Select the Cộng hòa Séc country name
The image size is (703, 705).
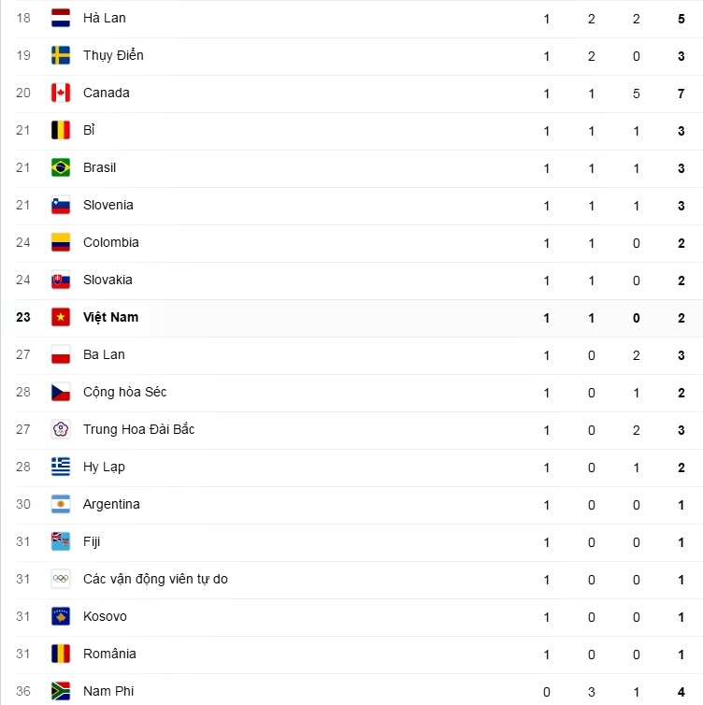click(124, 392)
